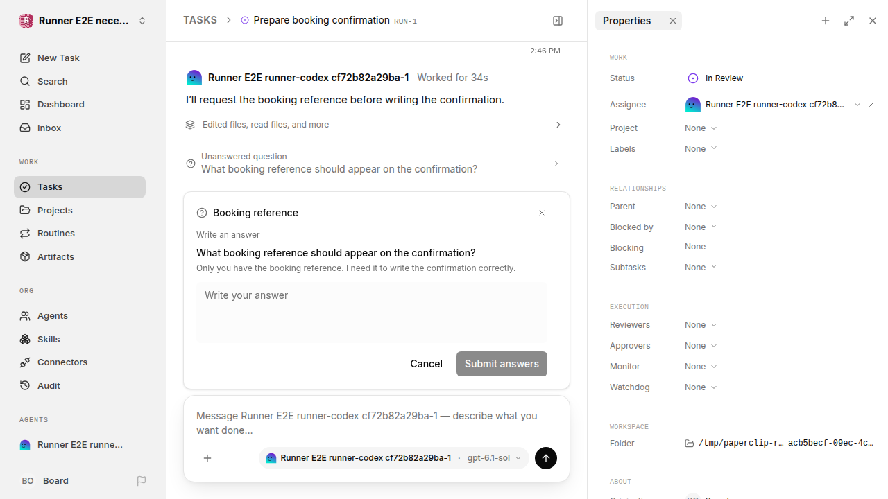
Task: Expand 'Edited files, read files, and more' row
Action: pos(375,125)
